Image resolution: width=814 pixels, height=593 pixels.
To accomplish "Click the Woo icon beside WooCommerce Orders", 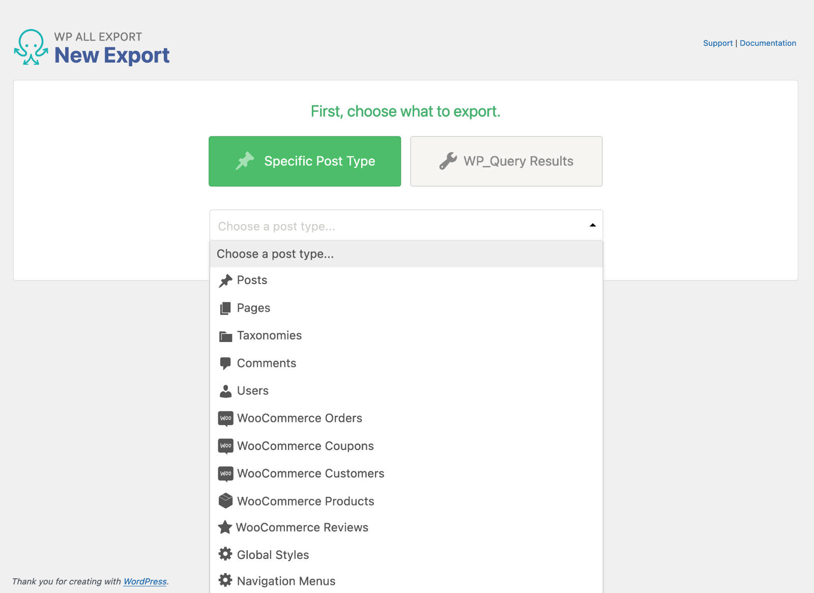I will coord(226,418).
